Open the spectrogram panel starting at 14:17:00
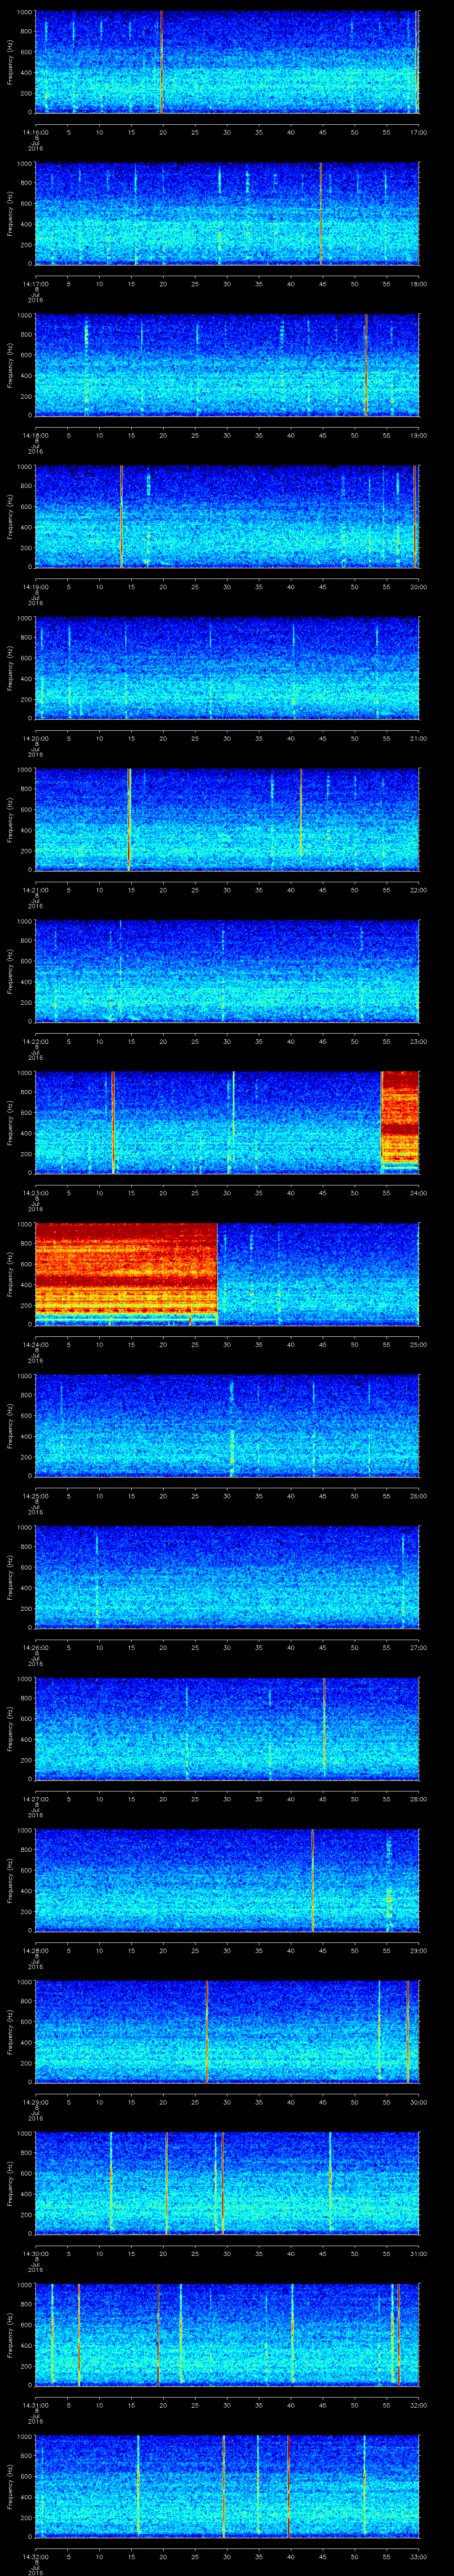 (227, 214)
